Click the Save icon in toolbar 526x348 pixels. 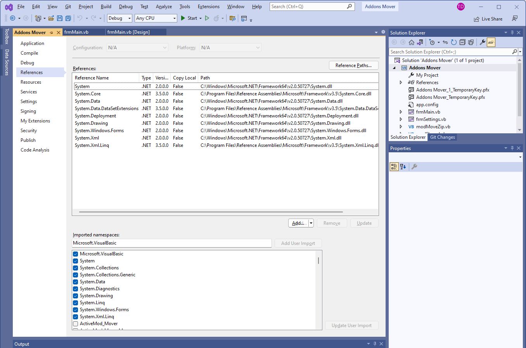click(x=59, y=18)
